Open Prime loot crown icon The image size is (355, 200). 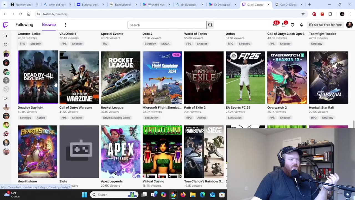pyautogui.click(x=275, y=25)
